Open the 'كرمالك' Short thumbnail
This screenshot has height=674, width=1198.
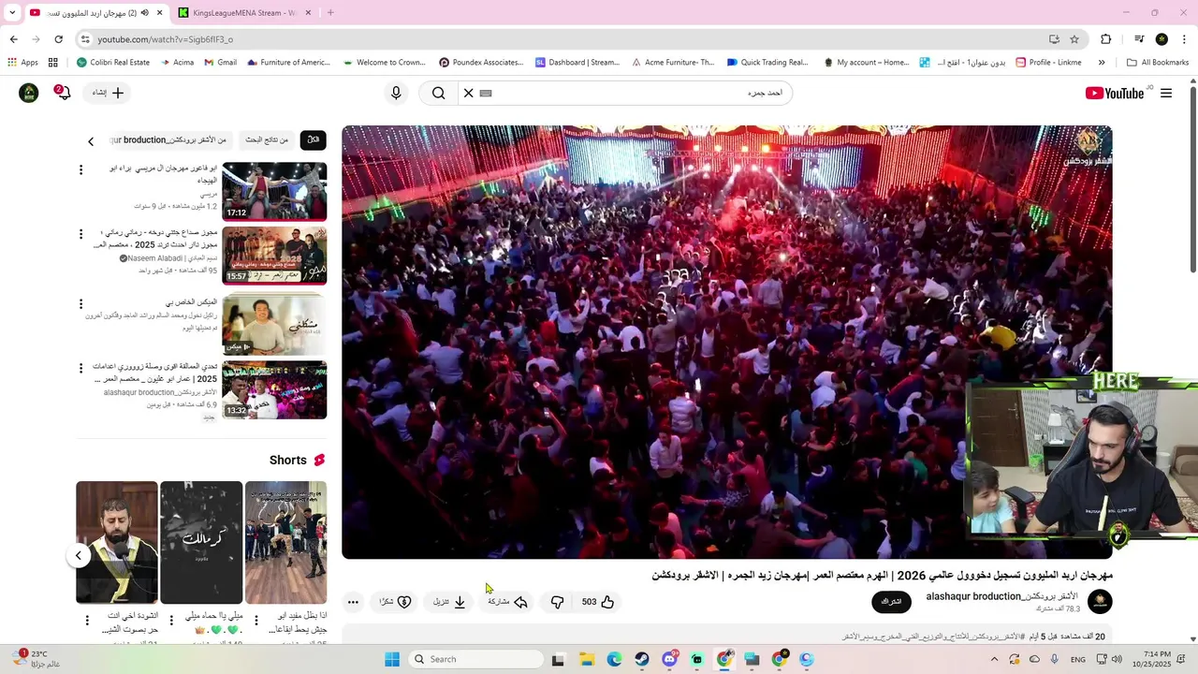tap(201, 543)
